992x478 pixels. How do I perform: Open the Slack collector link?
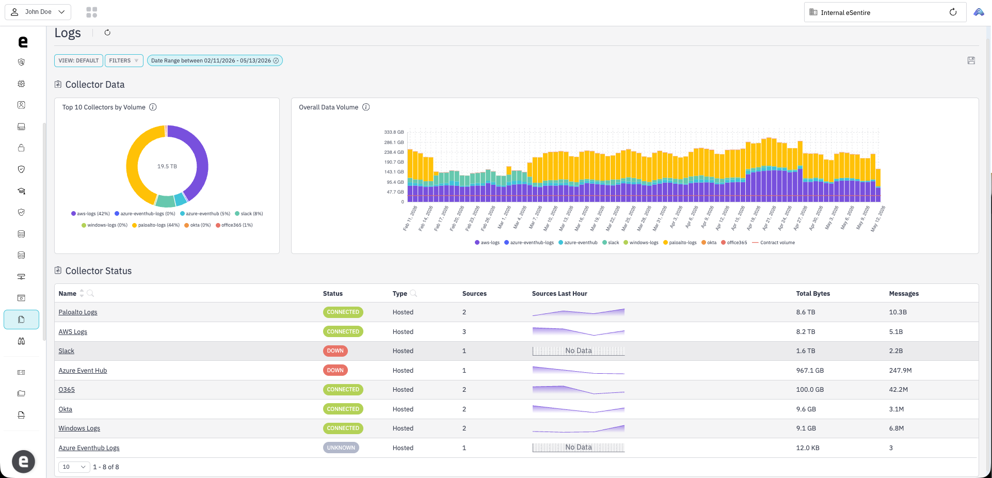[x=67, y=351]
